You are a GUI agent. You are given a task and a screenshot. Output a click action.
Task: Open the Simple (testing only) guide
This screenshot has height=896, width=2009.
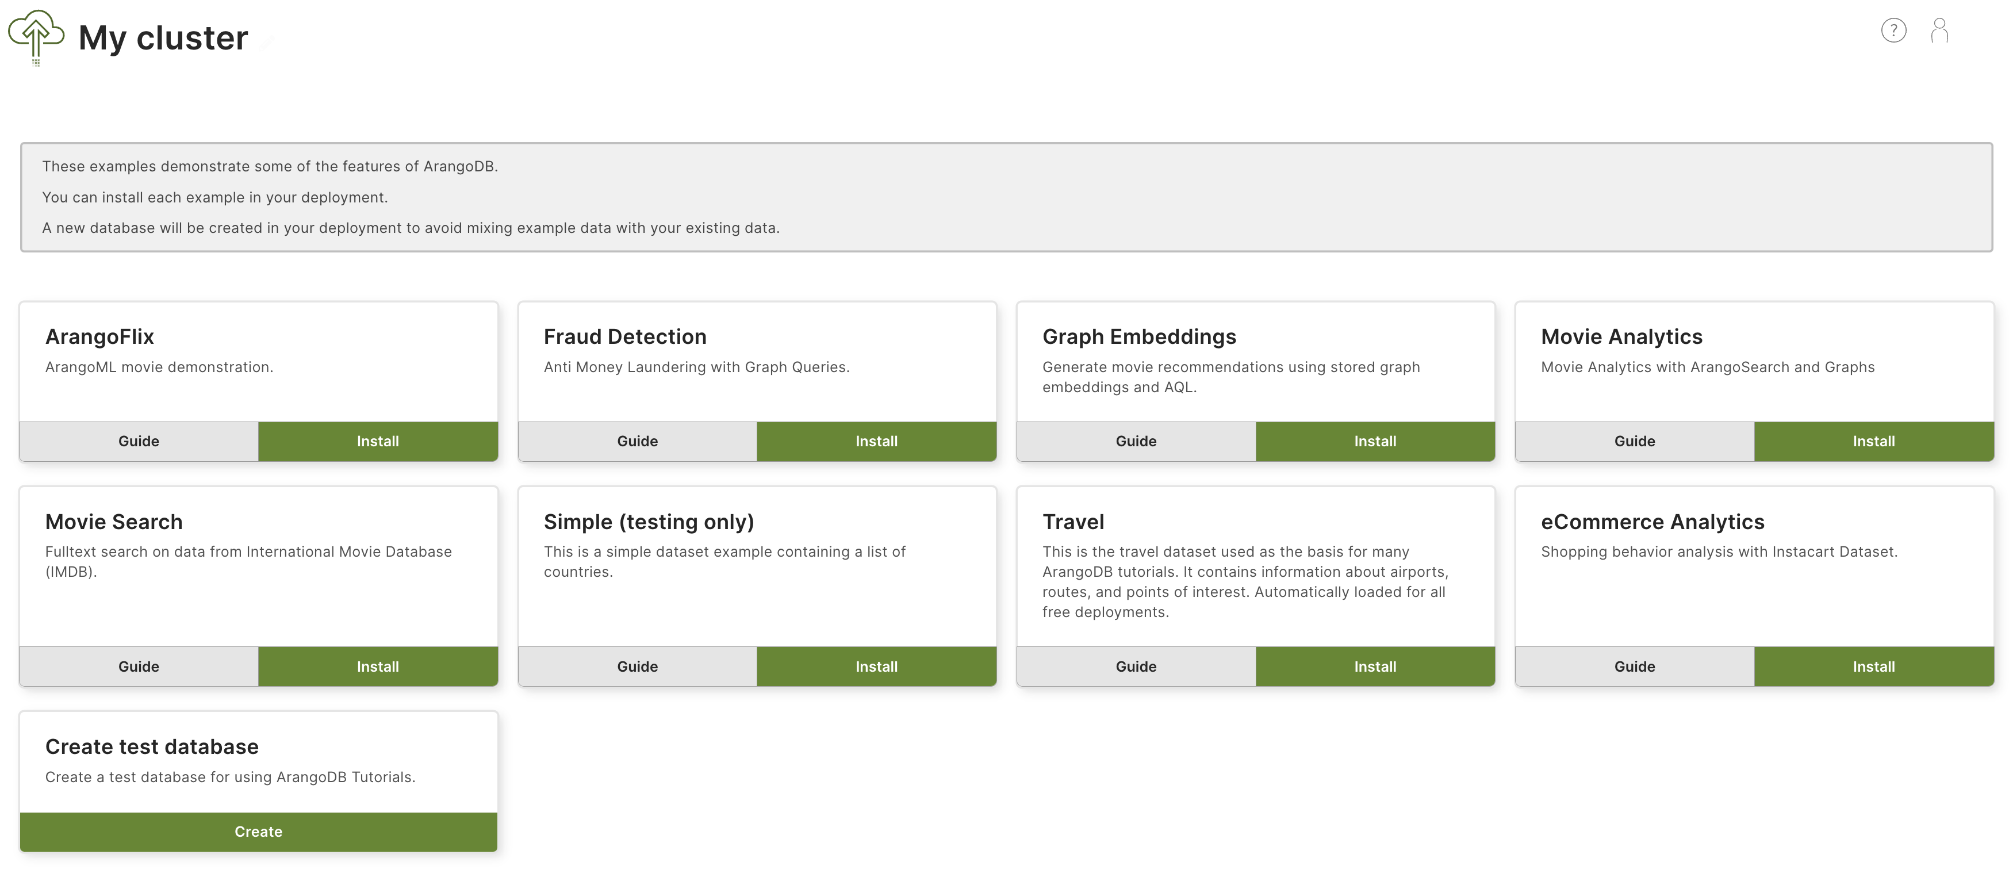pos(637,667)
